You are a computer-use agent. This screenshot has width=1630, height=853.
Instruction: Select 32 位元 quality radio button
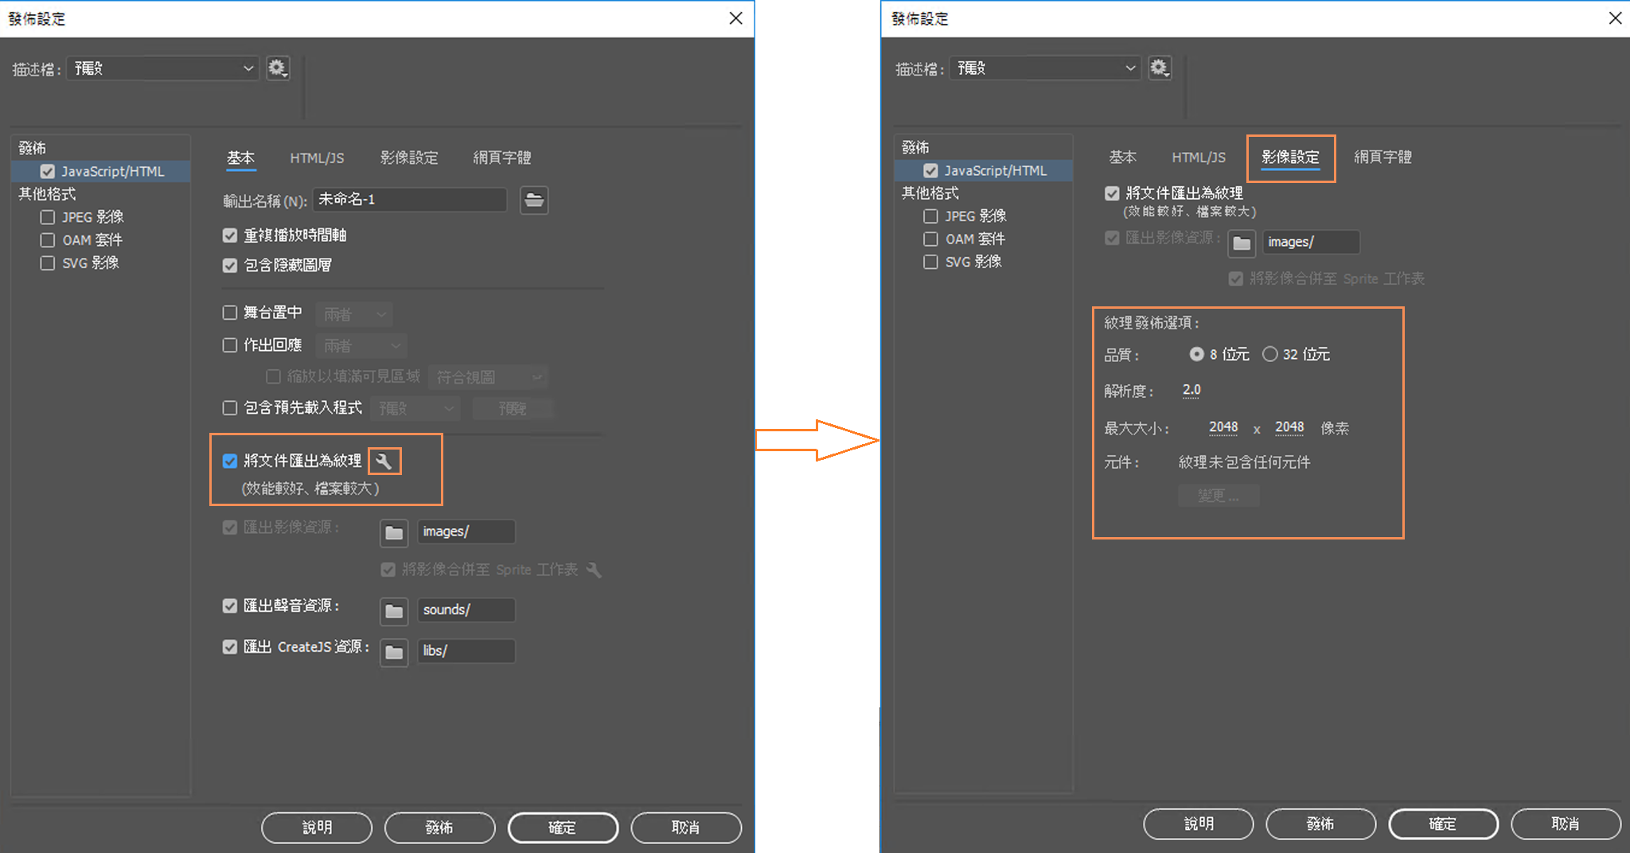tap(1269, 354)
